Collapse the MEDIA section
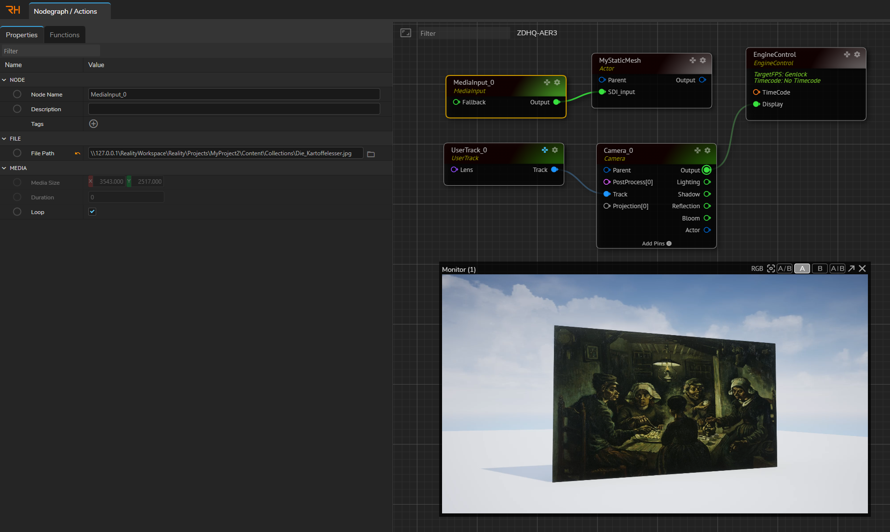Screen dimensions: 890x532 (x=4, y=168)
